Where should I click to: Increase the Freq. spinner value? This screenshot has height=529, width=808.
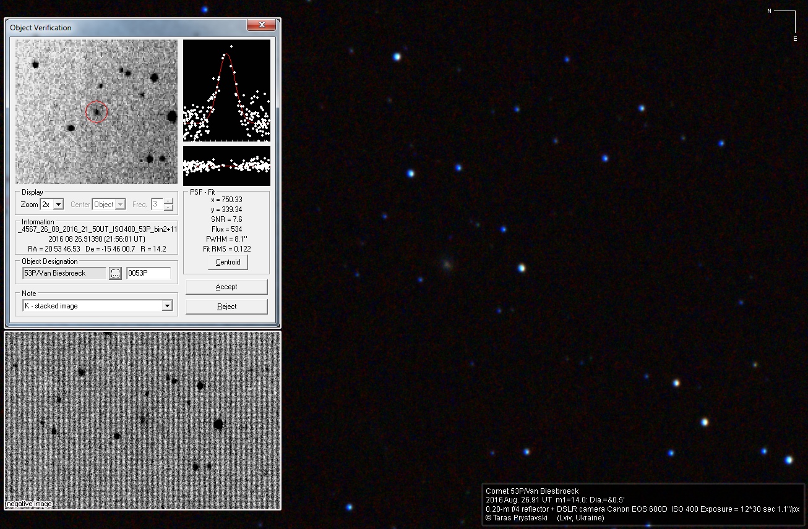point(168,201)
